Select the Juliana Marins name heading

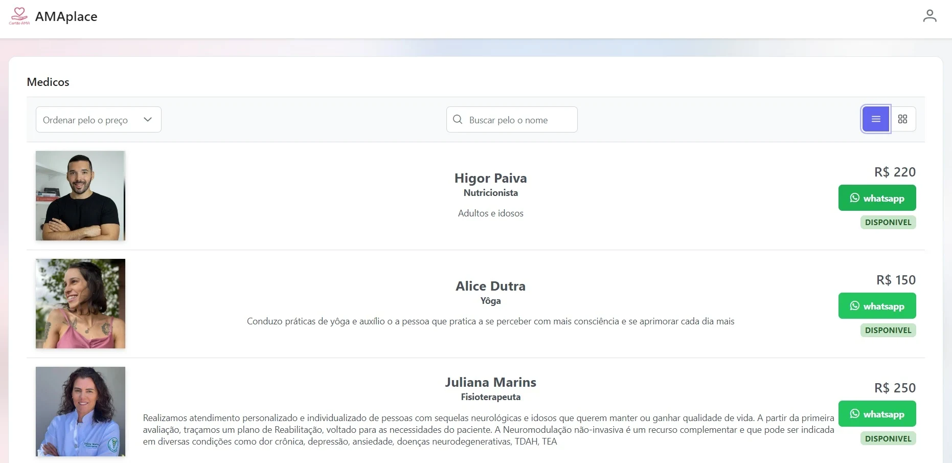490,382
